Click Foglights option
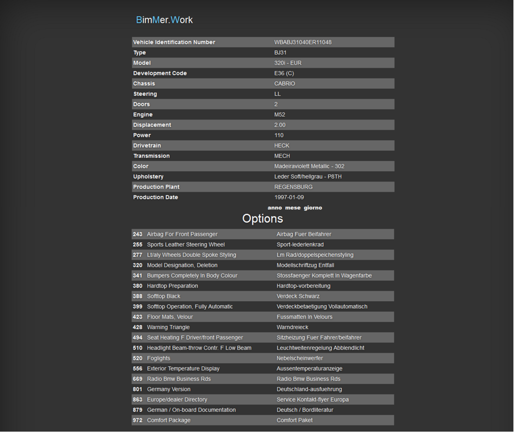Screen dimensions: 517x440 click(x=159, y=358)
